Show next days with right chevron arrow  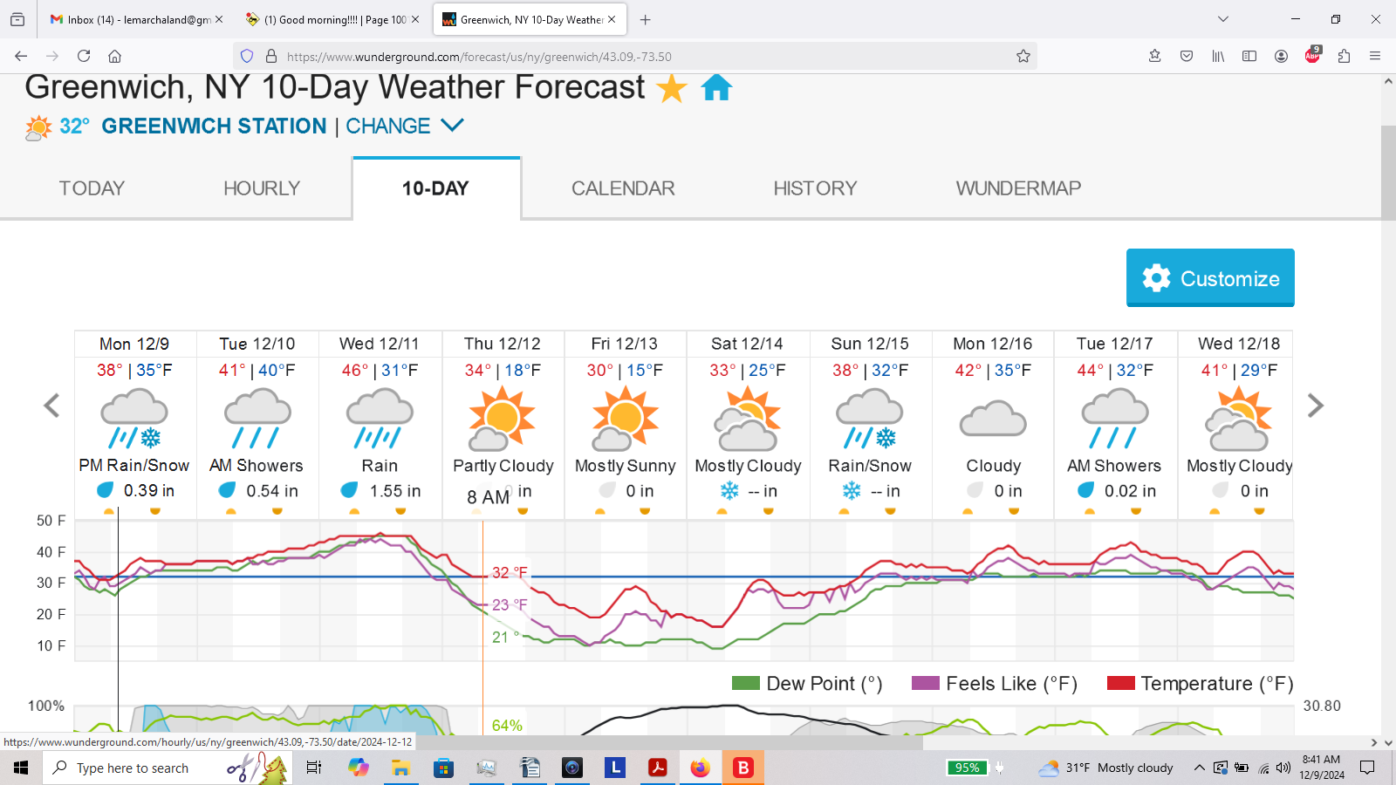point(1316,406)
